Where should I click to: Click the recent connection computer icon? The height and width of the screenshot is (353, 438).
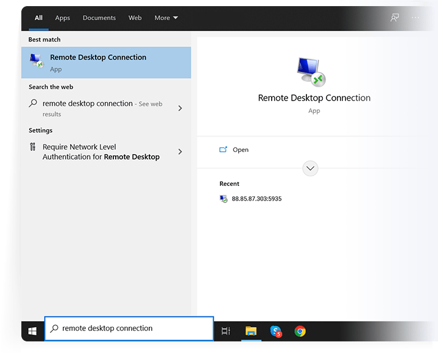224,199
